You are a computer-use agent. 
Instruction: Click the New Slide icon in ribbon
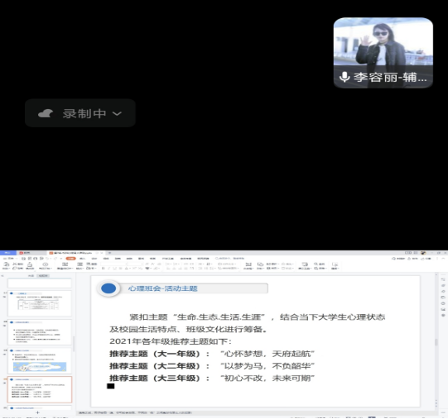[x=65, y=266]
